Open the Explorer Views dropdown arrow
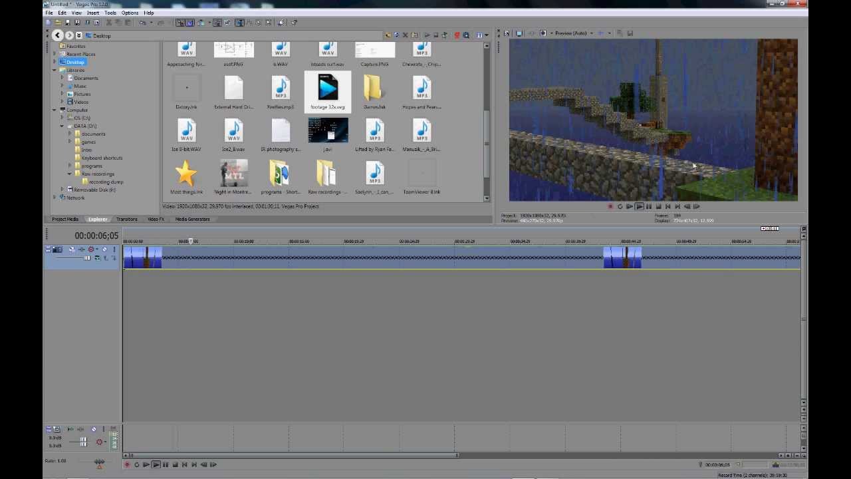This screenshot has width=851, height=479. [487, 35]
